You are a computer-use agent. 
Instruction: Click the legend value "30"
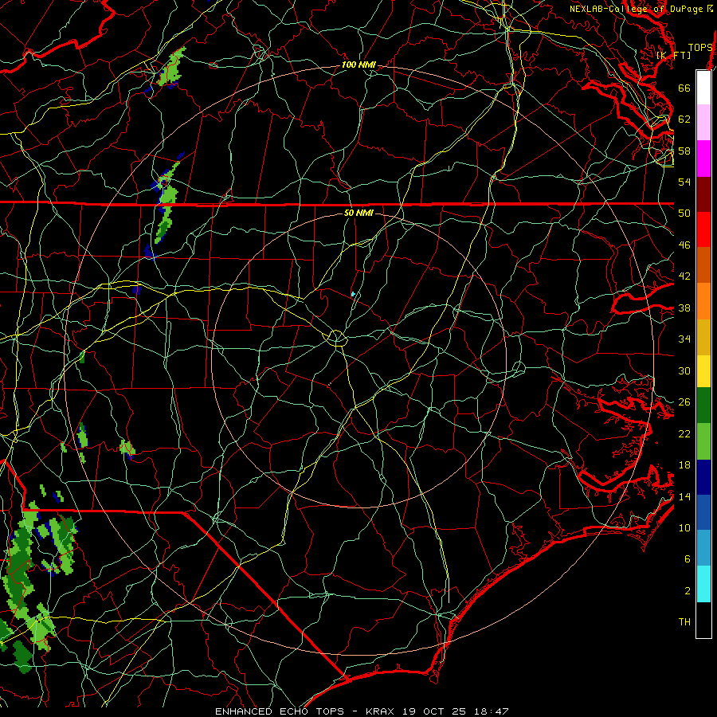coord(684,370)
